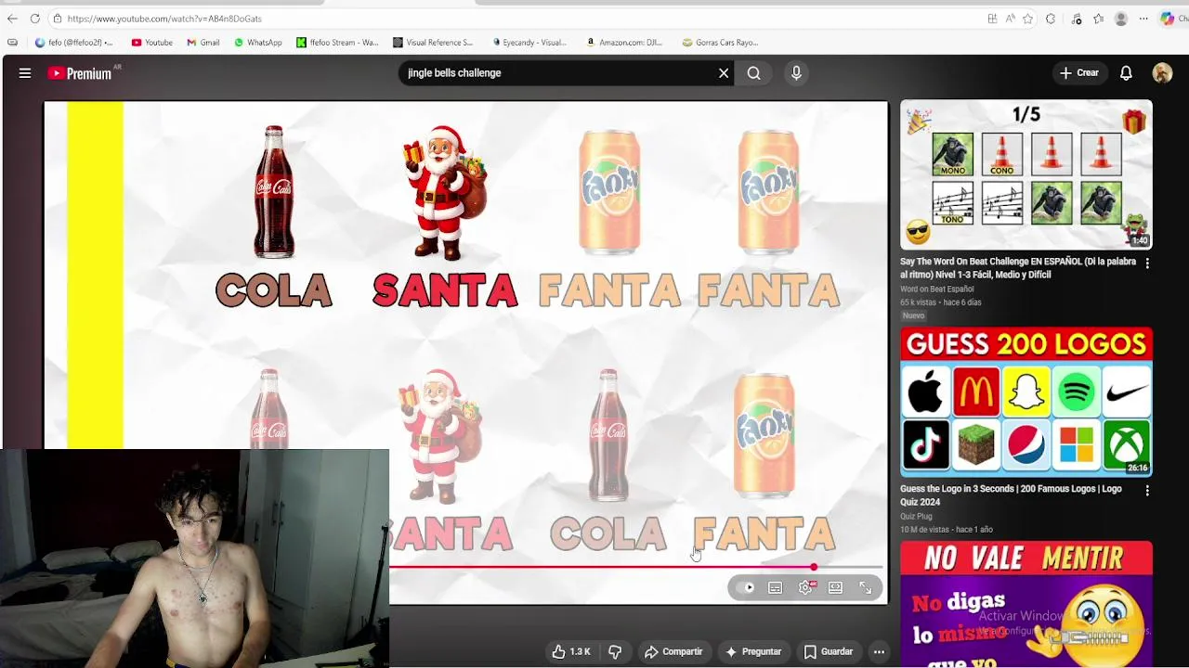Open player settings gear icon

[x=805, y=587]
